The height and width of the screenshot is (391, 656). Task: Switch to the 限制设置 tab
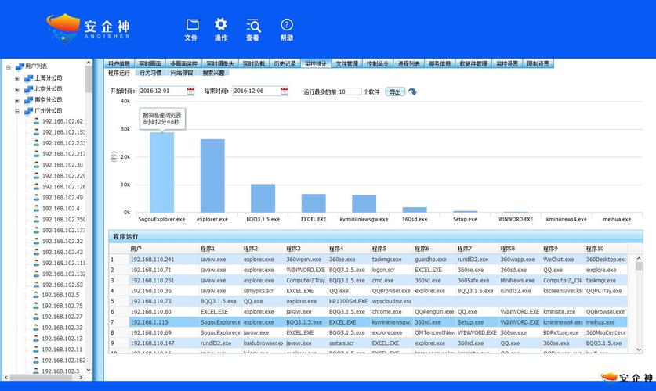pyautogui.click(x=538, y=63)
